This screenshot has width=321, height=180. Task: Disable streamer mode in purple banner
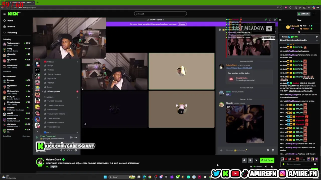point(182,24)
